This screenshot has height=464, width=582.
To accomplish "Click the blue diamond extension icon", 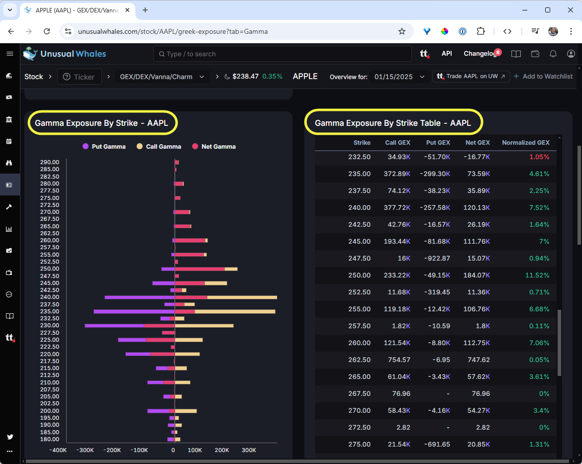I will pyautogui.click(x=427, y=31).
